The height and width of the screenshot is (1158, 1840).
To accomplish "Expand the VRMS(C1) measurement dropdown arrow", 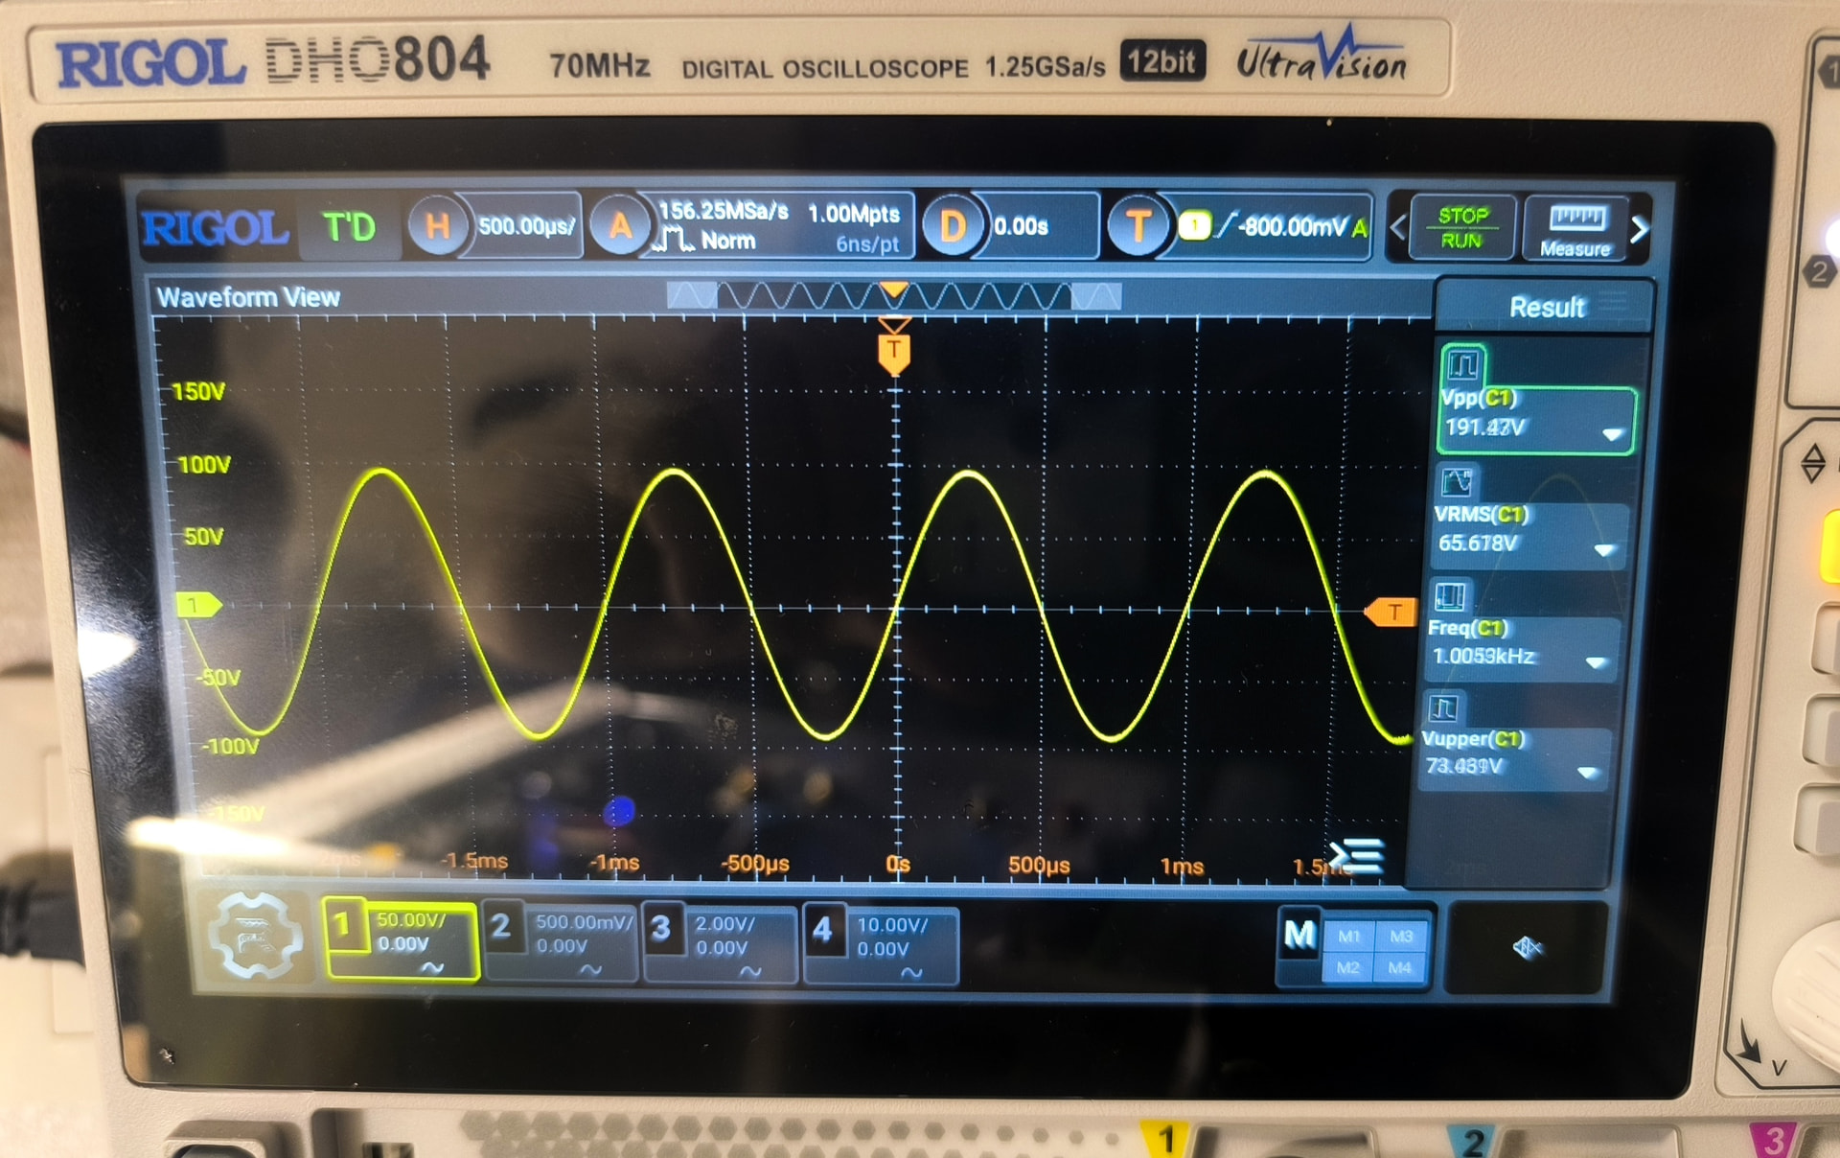I will click(1604, 550).
